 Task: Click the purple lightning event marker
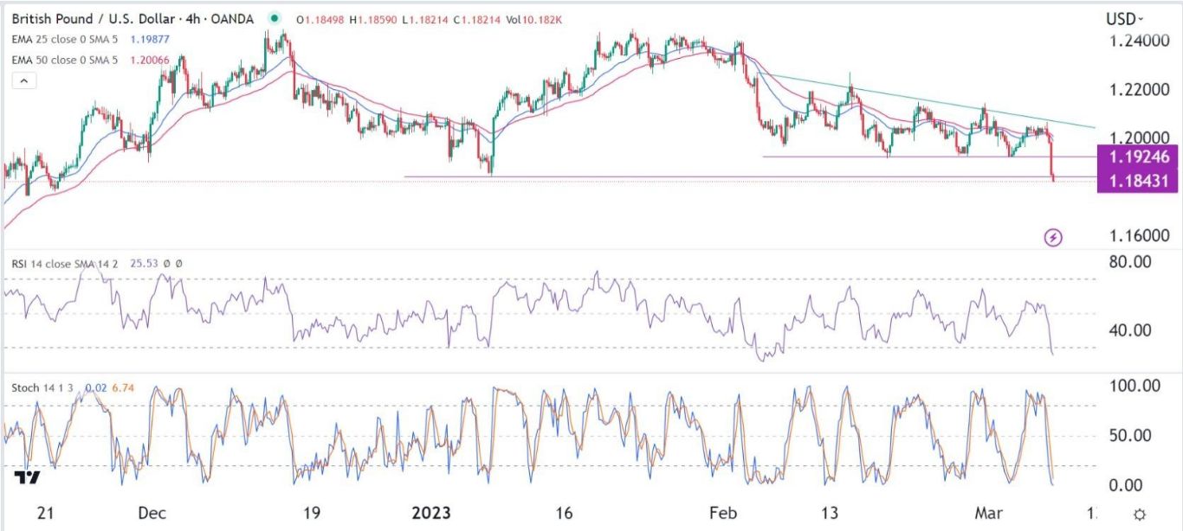1053,236
